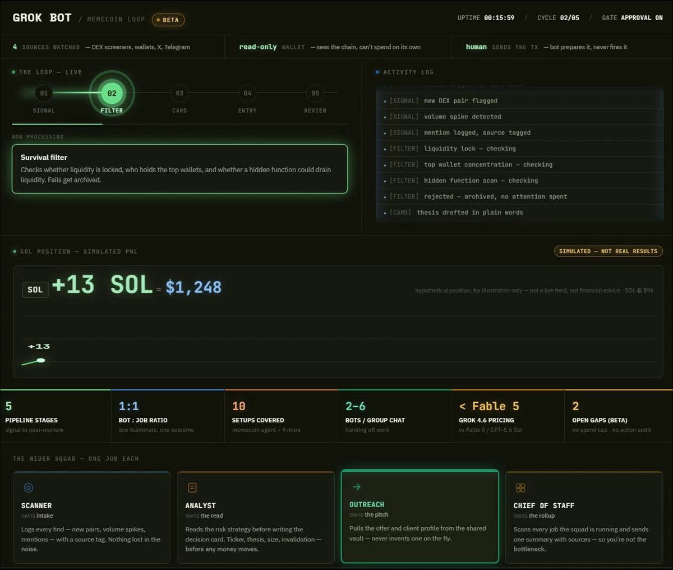Click the Outreach card arrow icon
The height and width of the screenshot is (570, 673).
click(x=357, y=487)
